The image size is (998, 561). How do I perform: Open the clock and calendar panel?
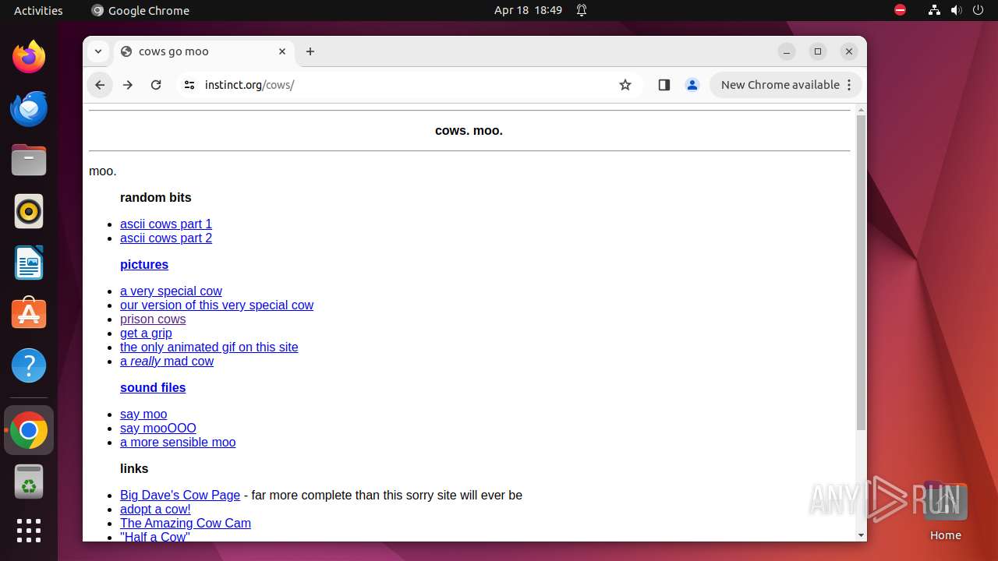click(528, 10)
